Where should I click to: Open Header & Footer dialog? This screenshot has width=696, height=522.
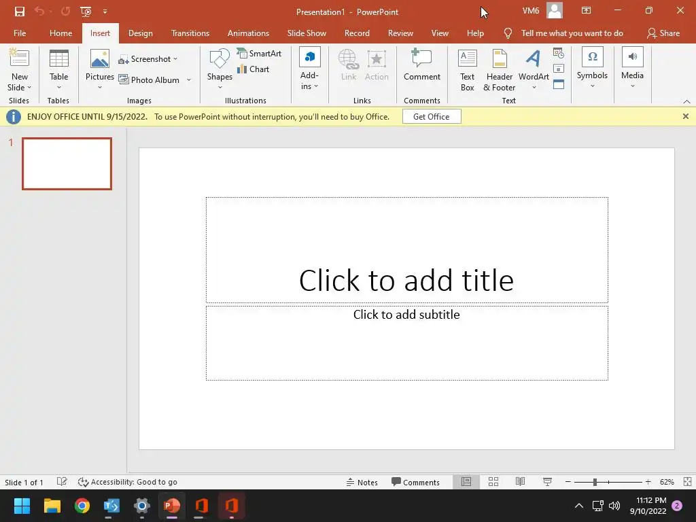coord(500,70)
